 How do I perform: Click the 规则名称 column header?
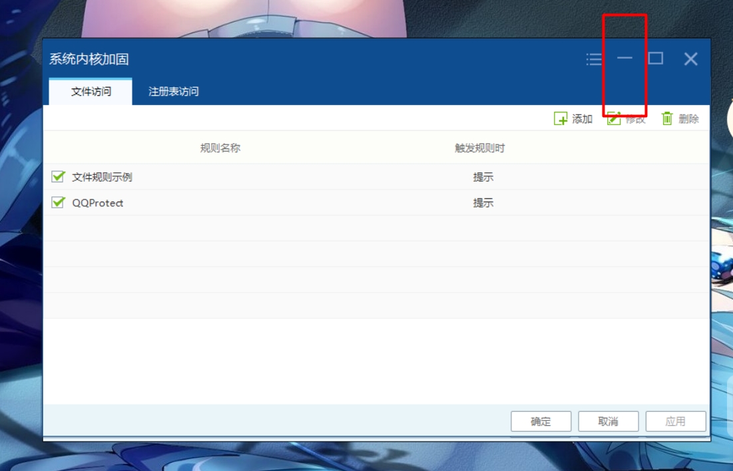tap(220, 148)
